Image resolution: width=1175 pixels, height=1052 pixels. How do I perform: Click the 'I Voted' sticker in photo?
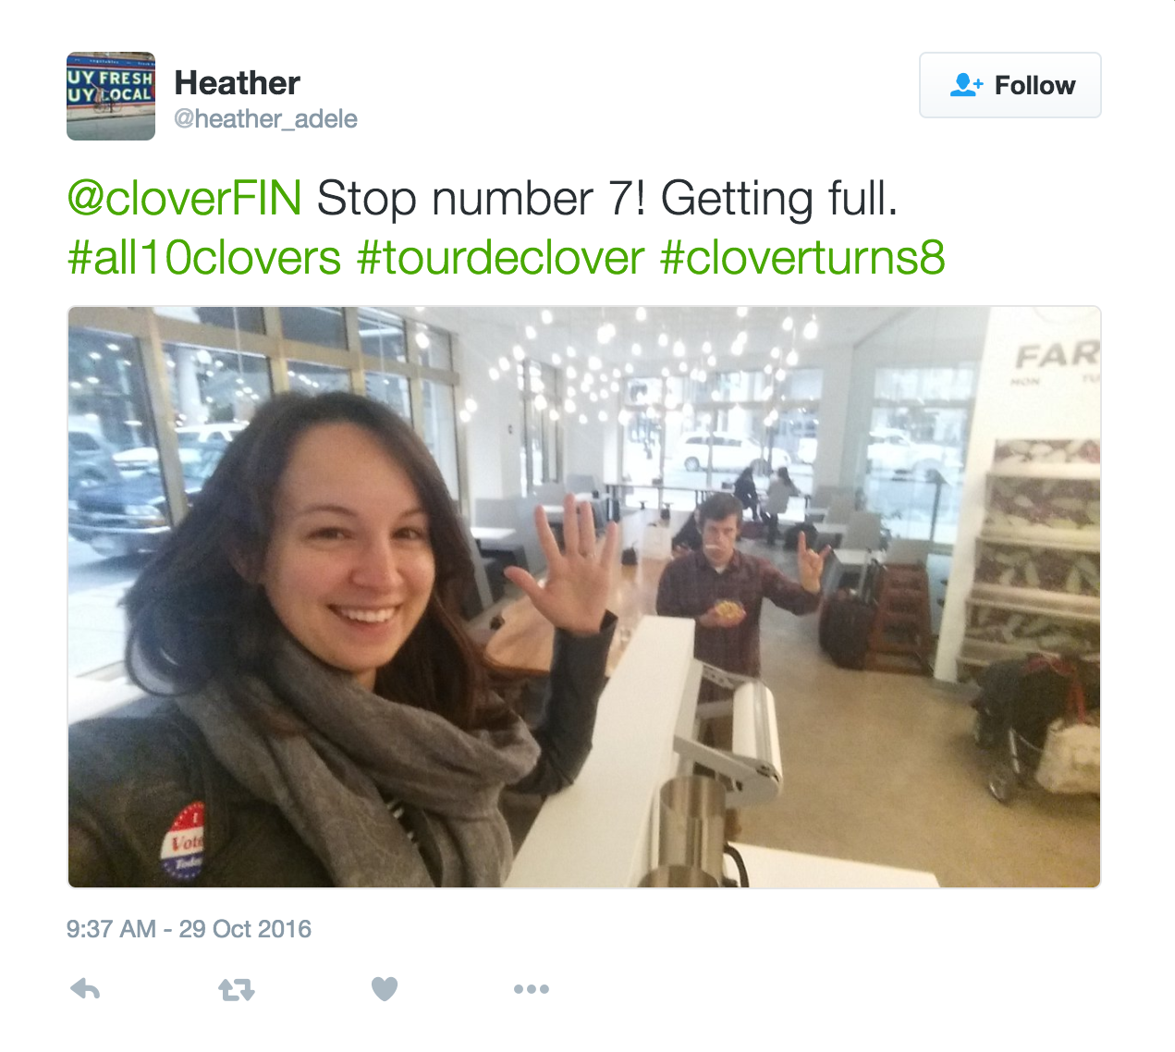[x=184, y=841]
